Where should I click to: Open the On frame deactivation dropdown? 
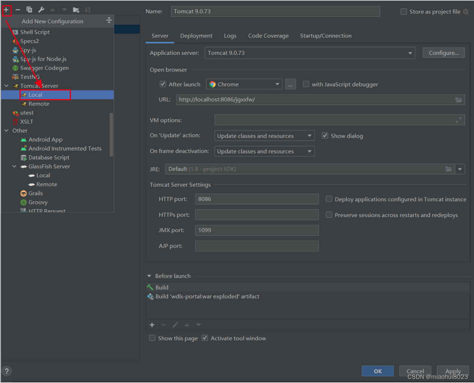coord(264,151)
